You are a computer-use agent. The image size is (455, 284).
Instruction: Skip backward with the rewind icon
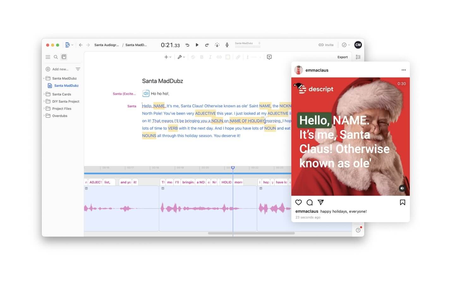(187, 45)
